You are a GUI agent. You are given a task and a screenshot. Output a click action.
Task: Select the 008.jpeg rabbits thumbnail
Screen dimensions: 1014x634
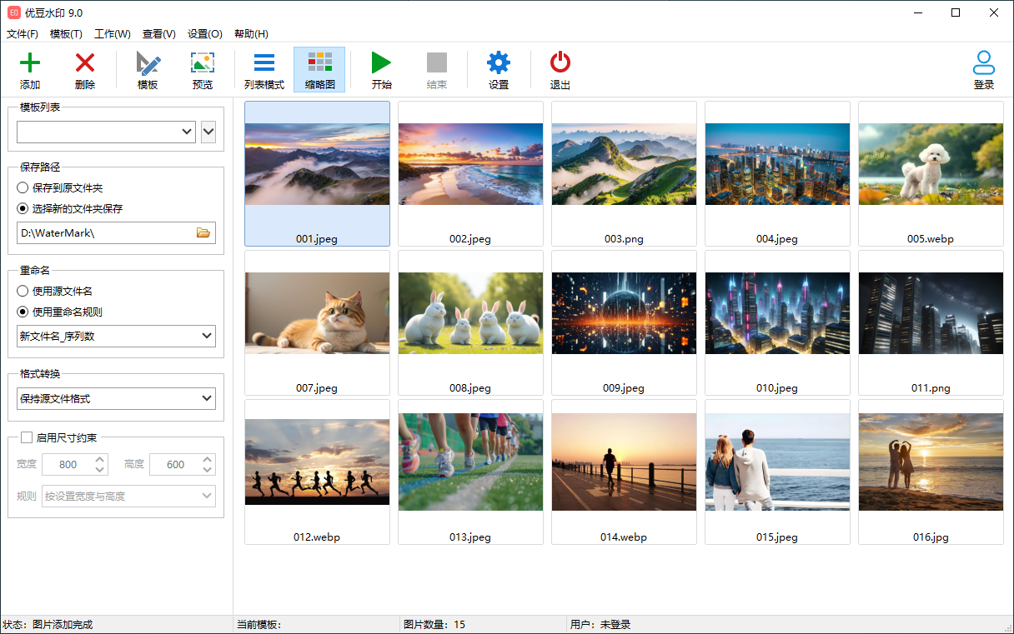[x=470, y=323]
